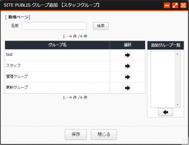Focus the 名前 search input field
Screen dimensions: 189x145
point(54,26)
